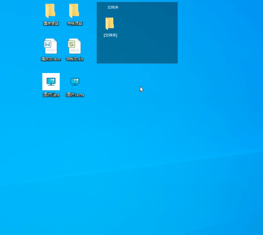Click the [文件夹] folder icon in panel
Screen dimensions: 263x235
point(110,23)
